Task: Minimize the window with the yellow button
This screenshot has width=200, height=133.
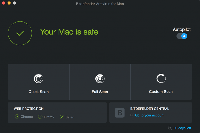Action: click(9, 3)
